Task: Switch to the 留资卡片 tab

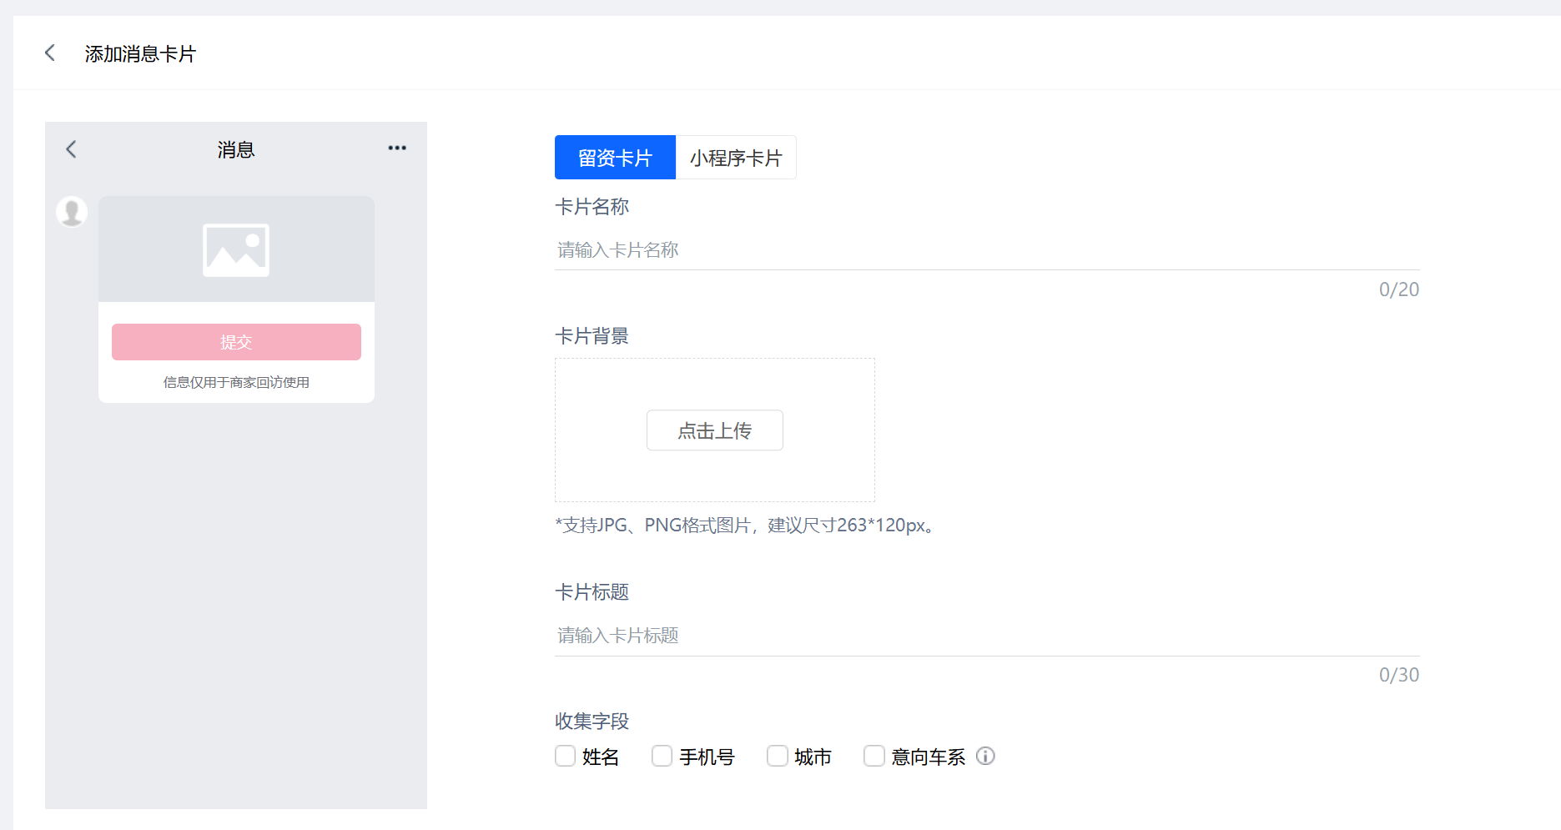Action: (x=615, y=158)
